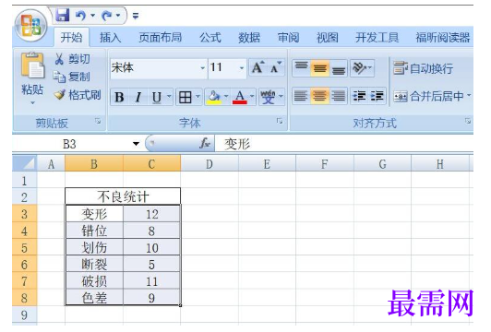
Task: Select cell containing 不良统计
Action: [x=123, y=196]
